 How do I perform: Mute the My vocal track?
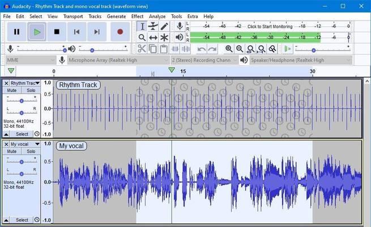12,152
